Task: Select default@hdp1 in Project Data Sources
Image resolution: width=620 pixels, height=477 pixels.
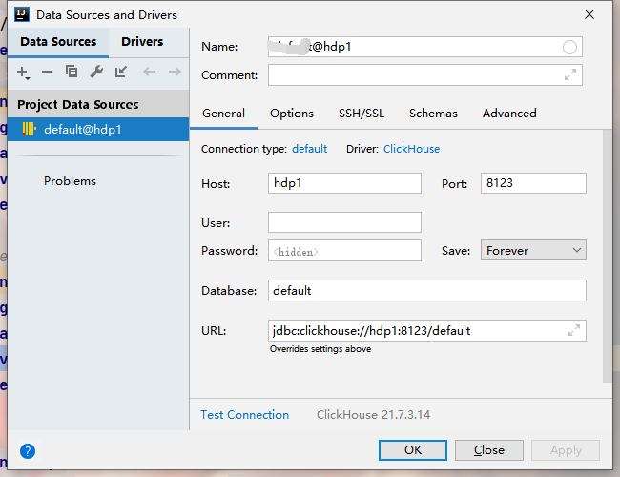Action: point(82,130)
